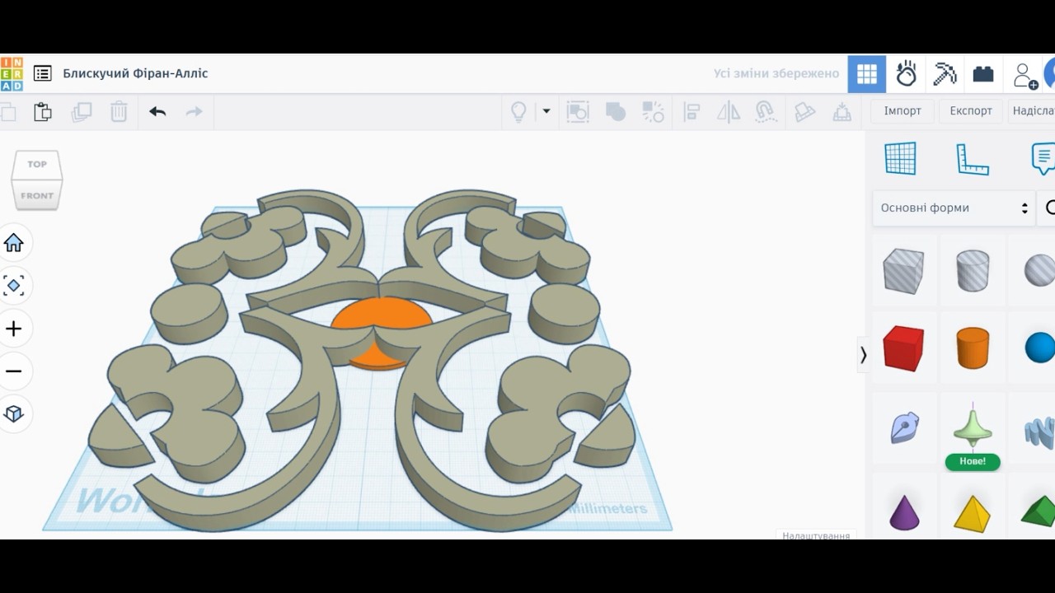Click the Duplicate icon
This screenshot has width=1055, height=593.
pos(81,112)
